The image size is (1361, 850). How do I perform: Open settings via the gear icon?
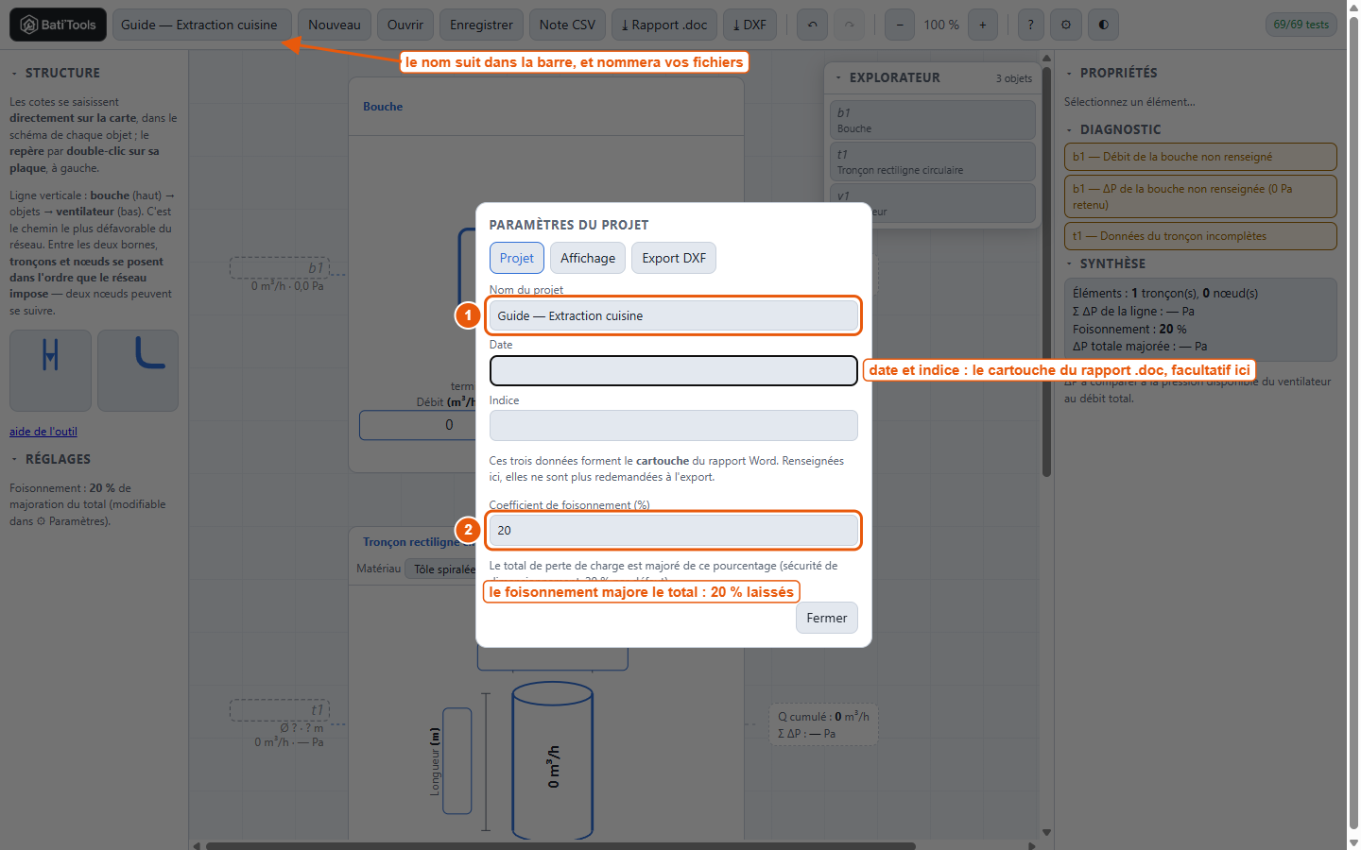1066,25
